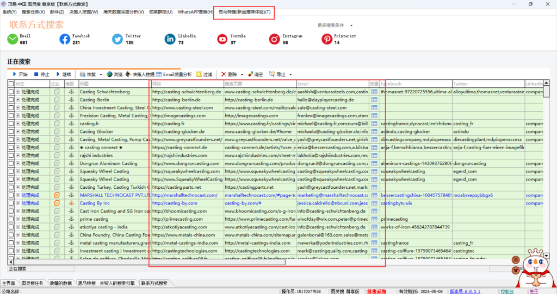This screenshot has width=557, height=294.
Task: Switch to the 收藏的数据 bottom tab
Action: point(60,283)
